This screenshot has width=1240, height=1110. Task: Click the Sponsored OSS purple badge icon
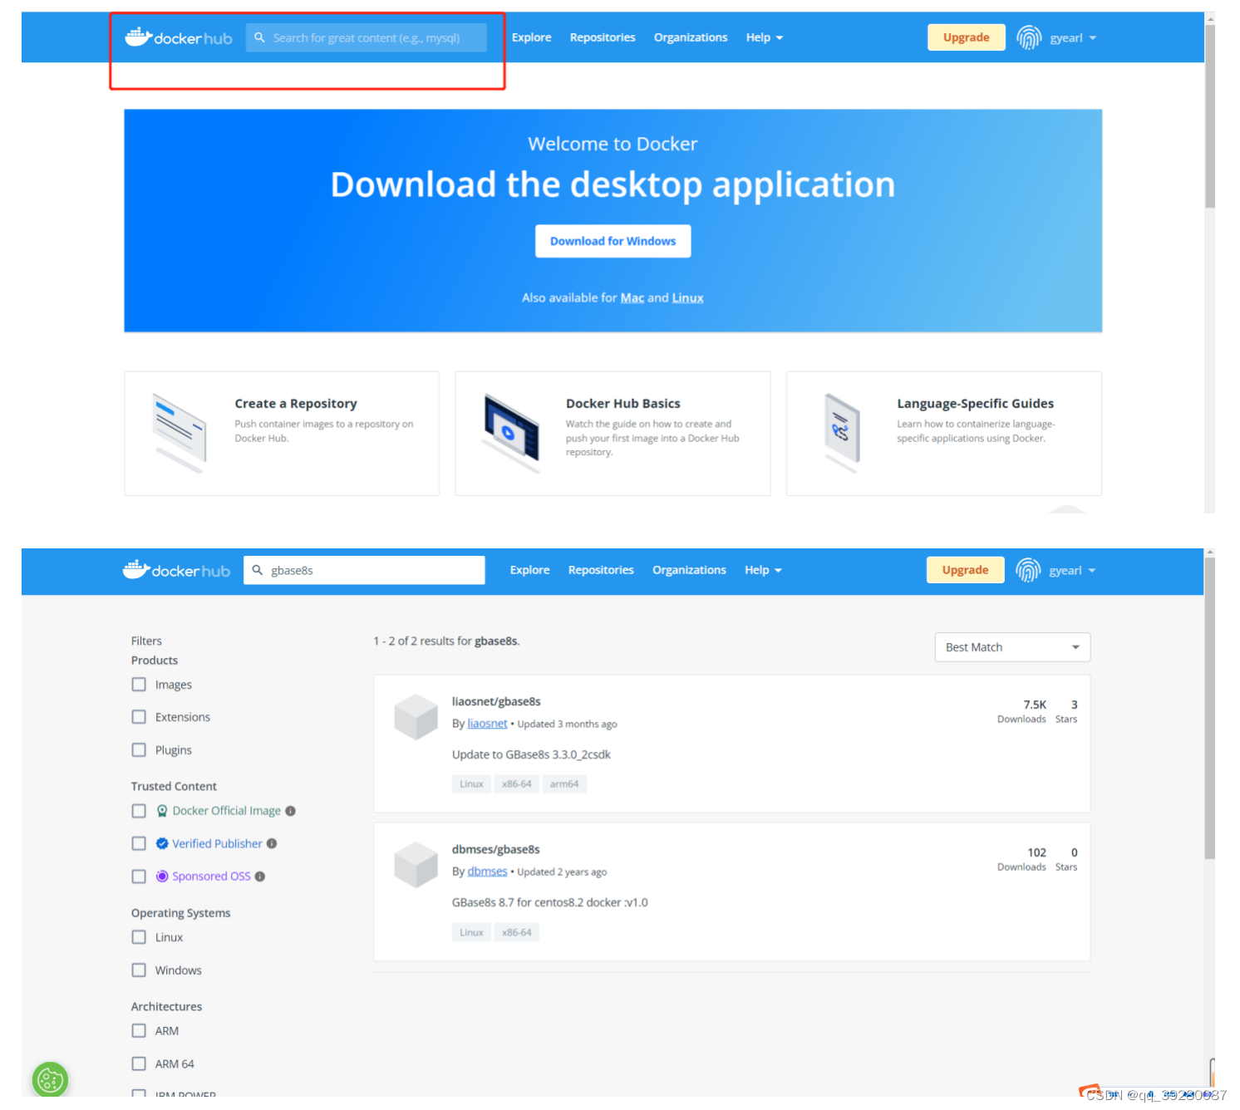point(162,876)
